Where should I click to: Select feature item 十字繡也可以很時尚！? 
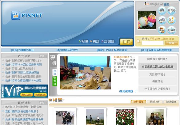(158, 89)
